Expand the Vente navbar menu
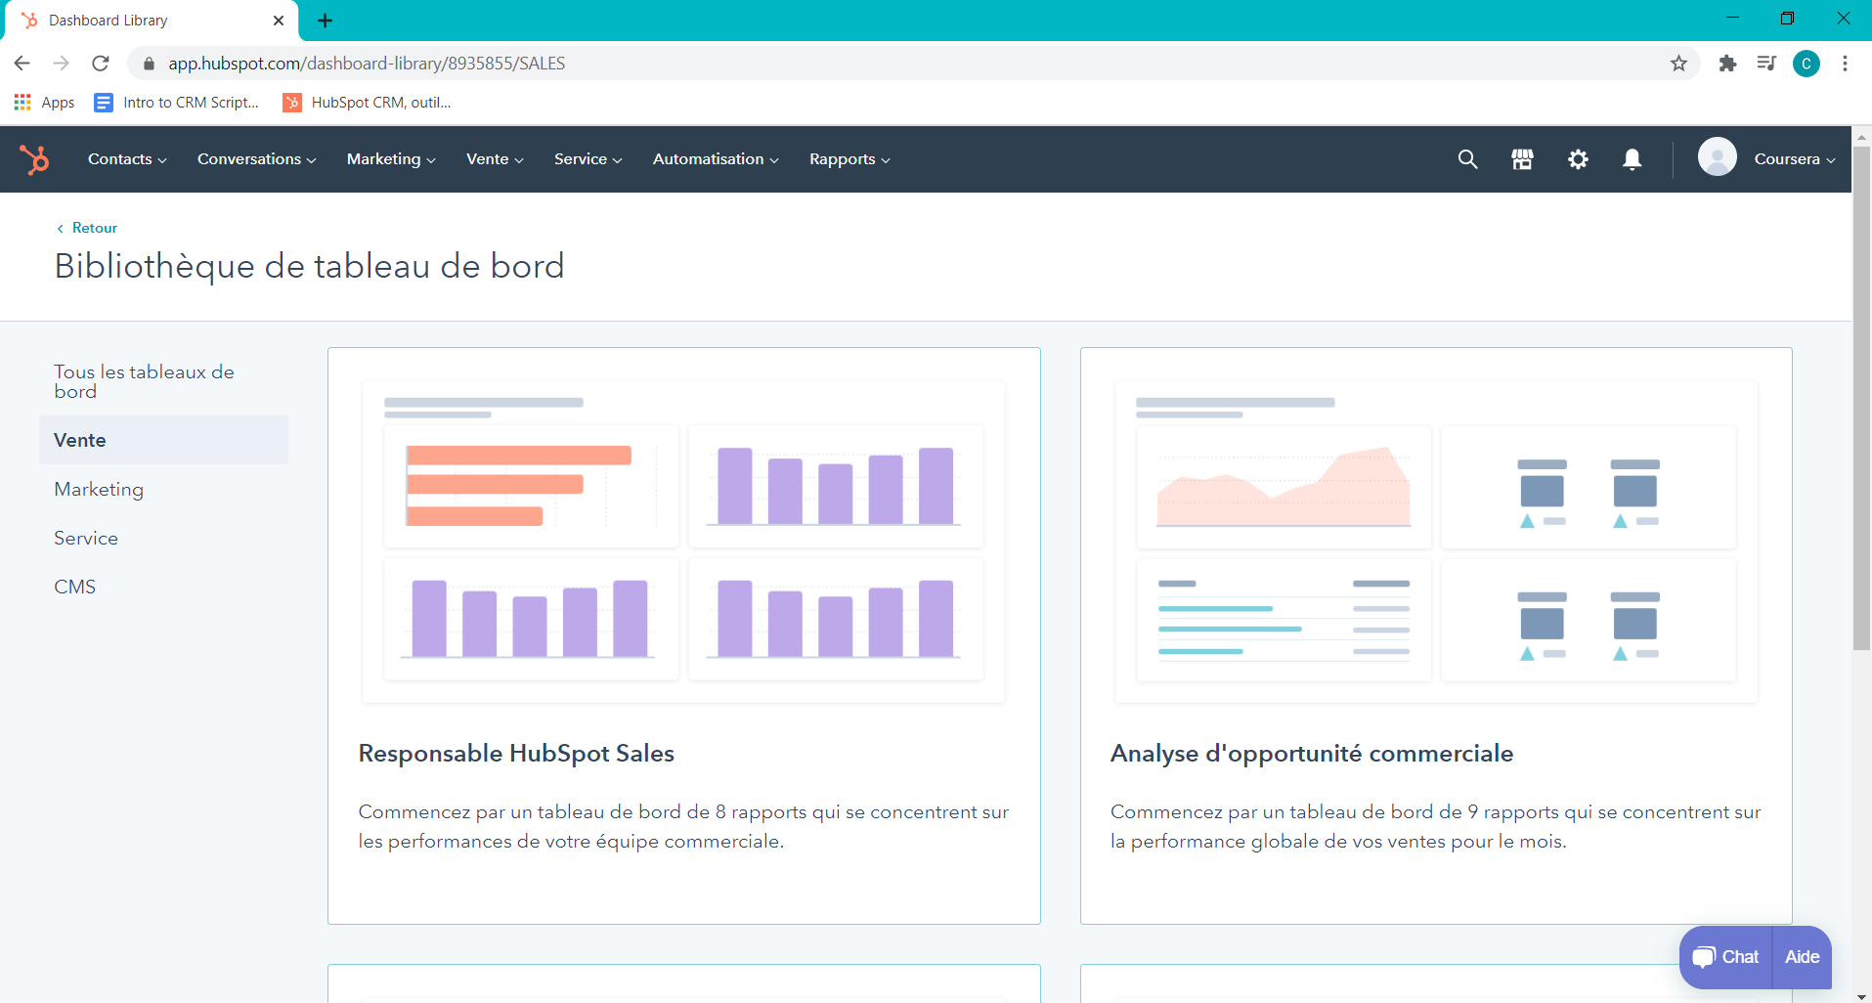The image size is (1872, 1003). (x=495, y=158)
